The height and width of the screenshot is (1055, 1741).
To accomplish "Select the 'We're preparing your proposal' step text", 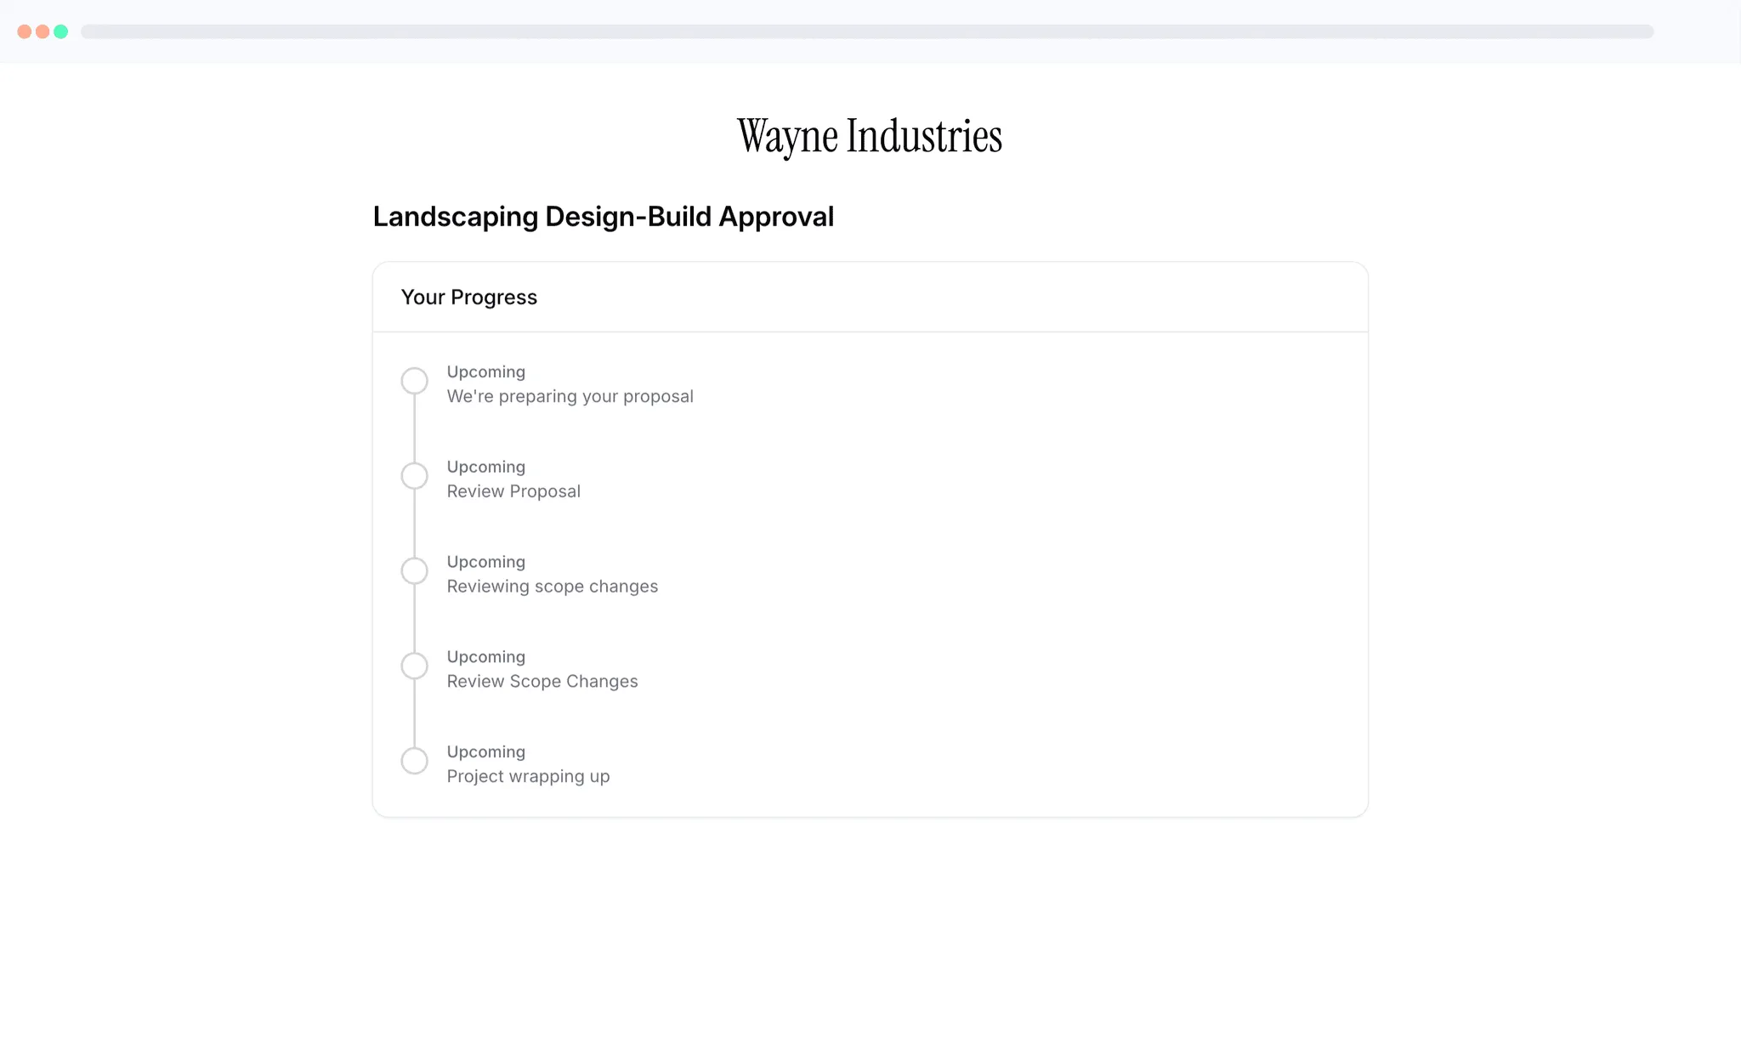I will click(570, 396).
